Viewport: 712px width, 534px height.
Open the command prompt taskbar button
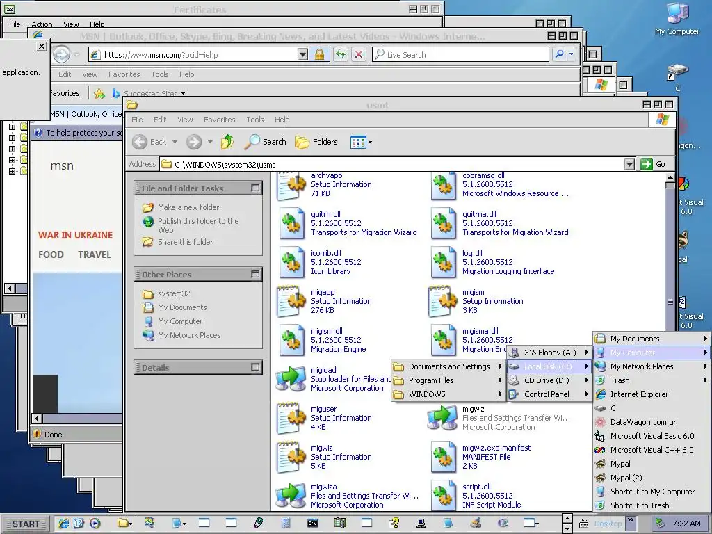click(x=312, y=524)
